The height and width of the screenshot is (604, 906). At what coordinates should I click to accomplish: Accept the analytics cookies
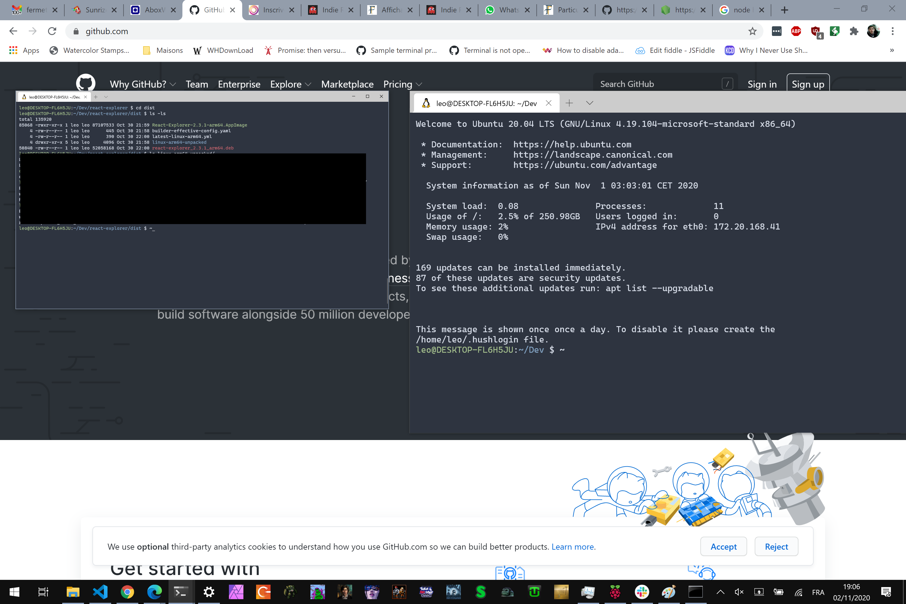pyautogui.click(x=723, y=546)
